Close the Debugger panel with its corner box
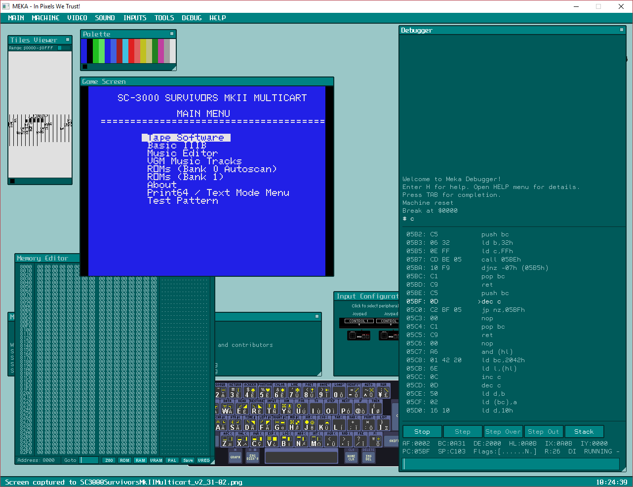633x487 pixels. 622,30
